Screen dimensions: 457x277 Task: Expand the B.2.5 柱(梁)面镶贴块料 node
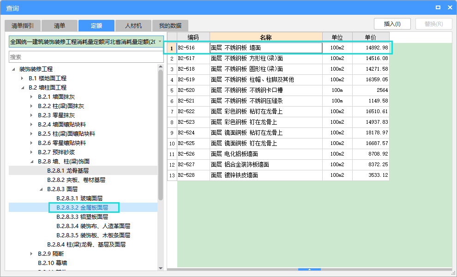click(32, 134)
